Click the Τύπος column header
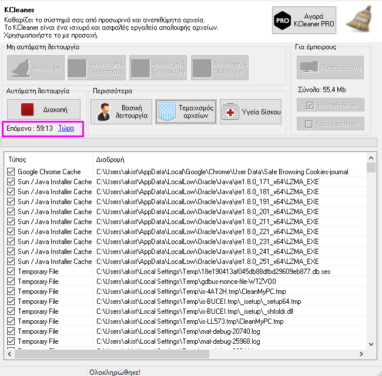 48,160
